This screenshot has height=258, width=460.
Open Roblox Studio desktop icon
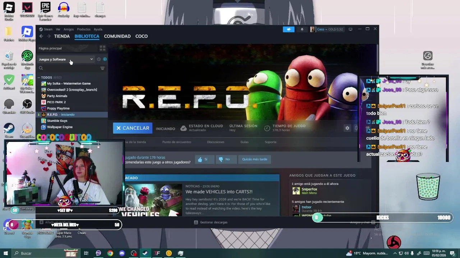pyautogui.click(x=9, y=11)
